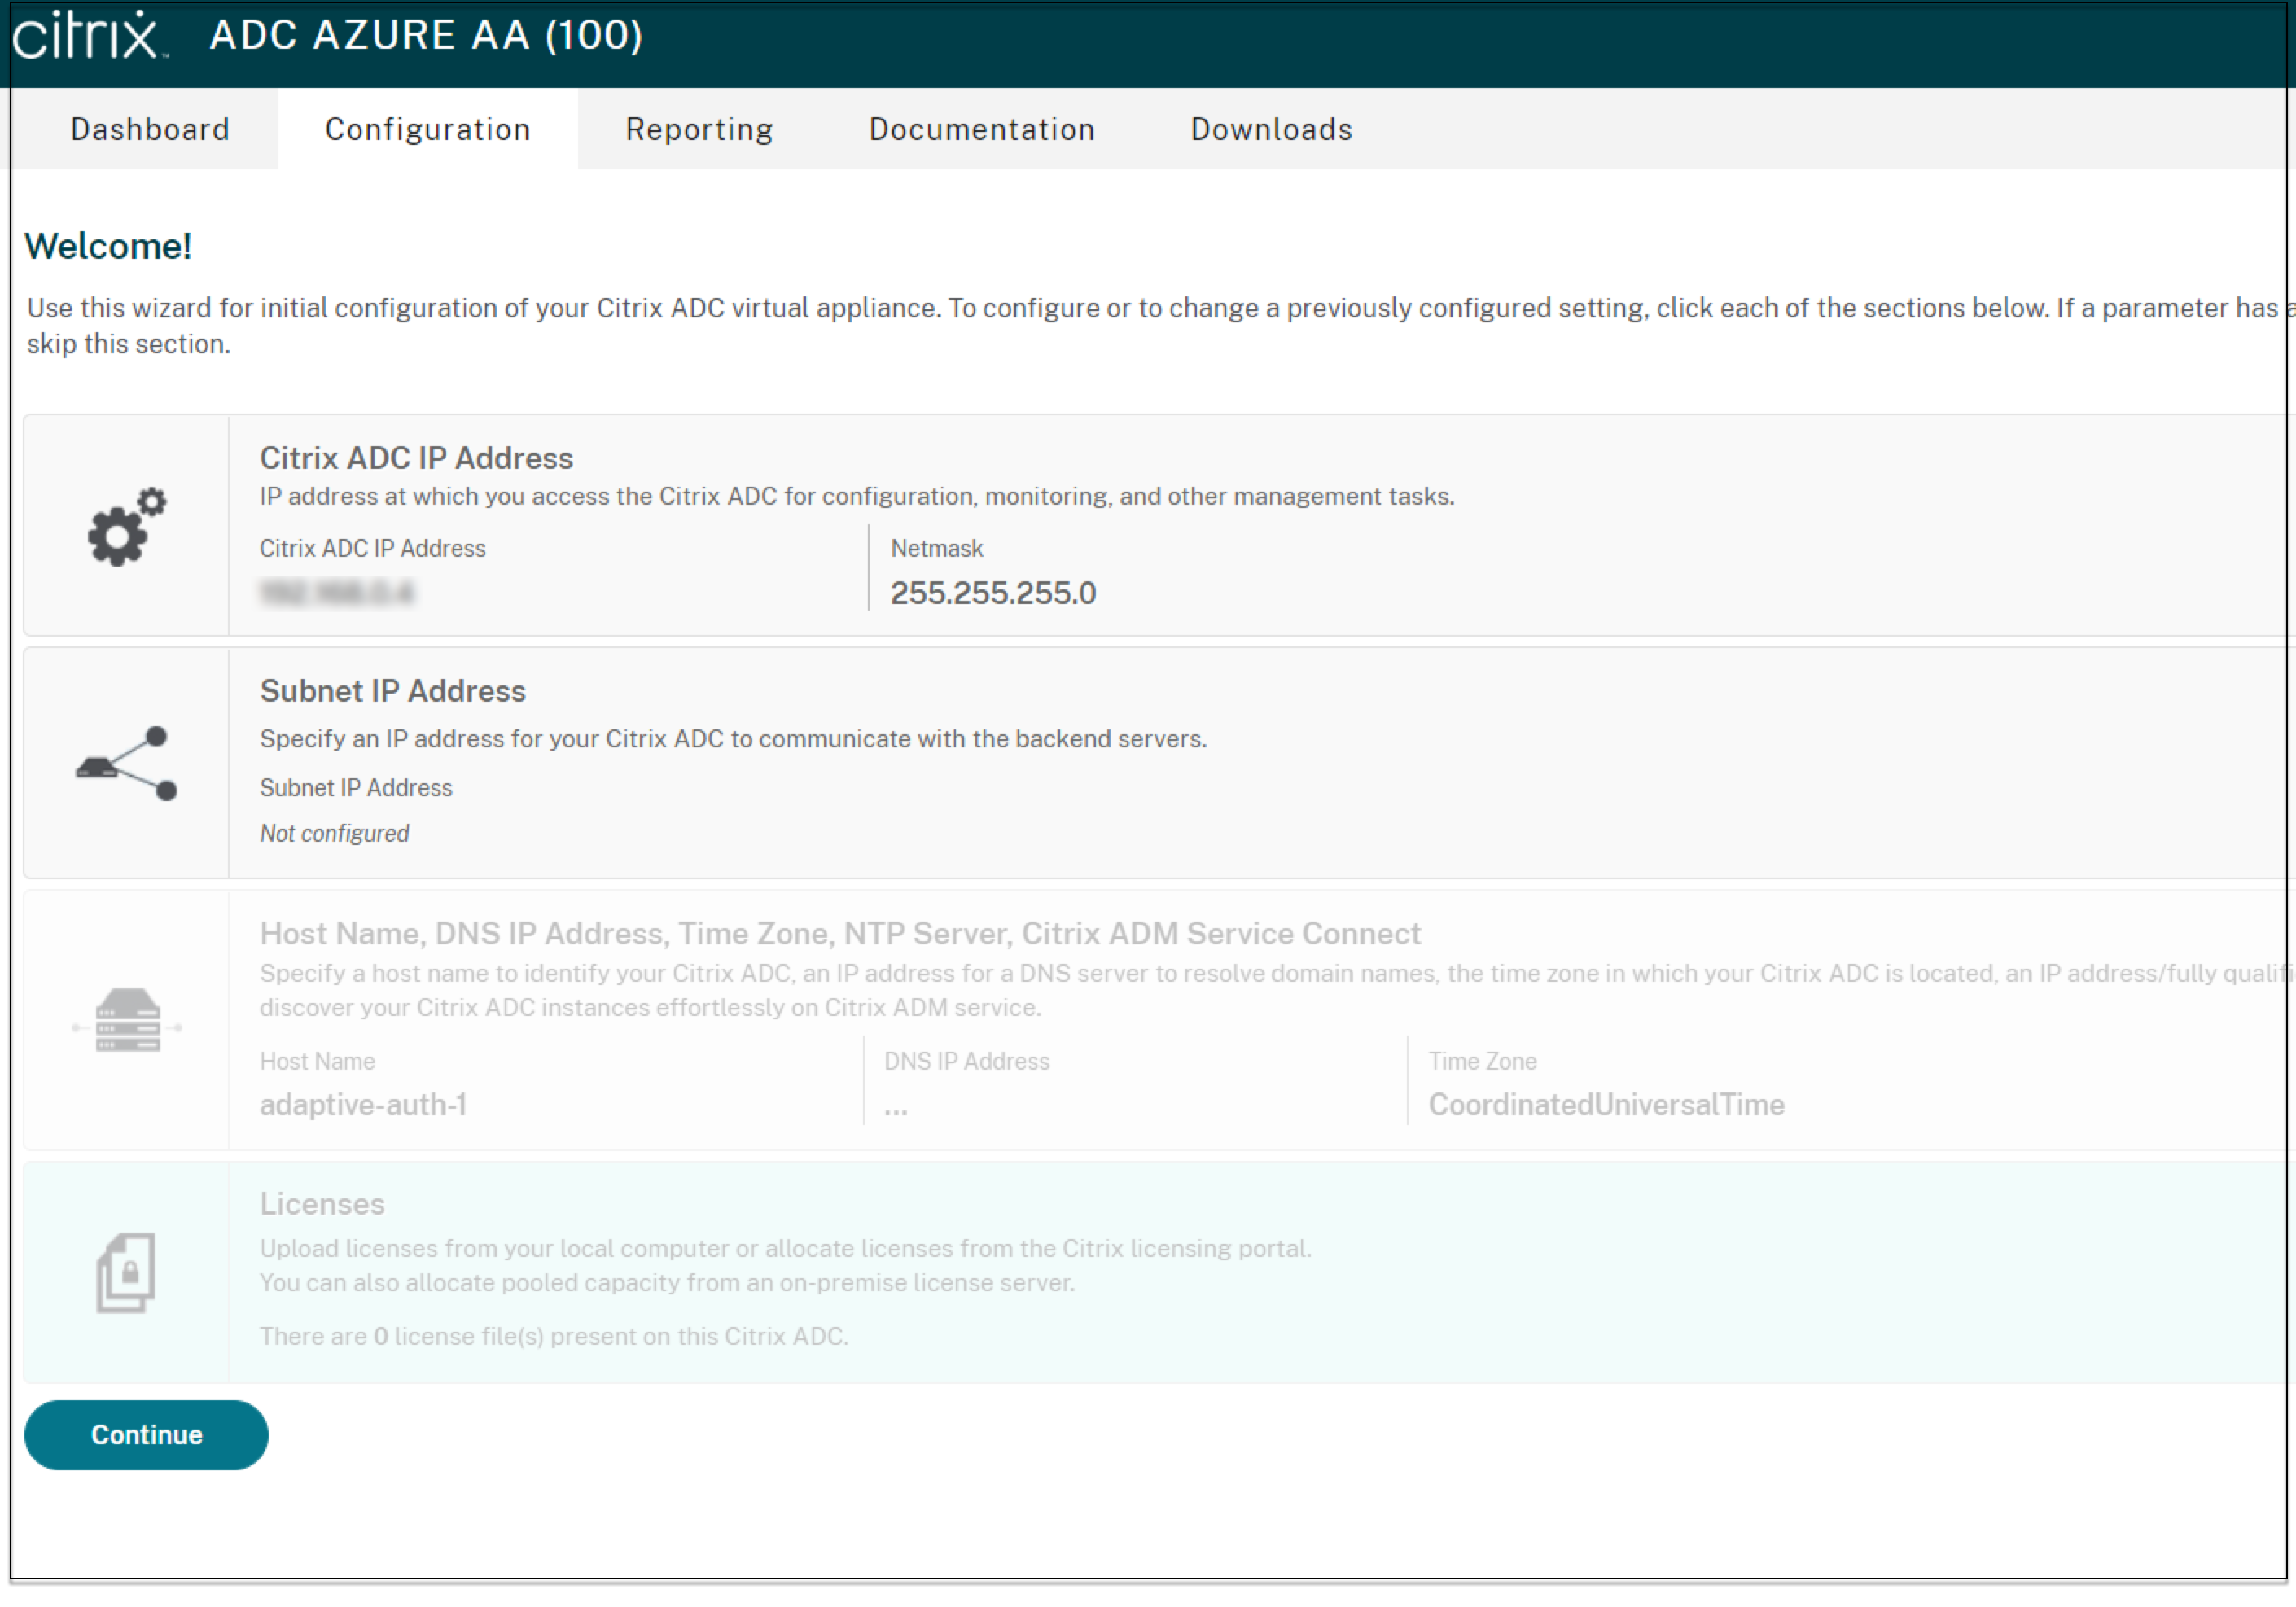Click the blurred Citrix ADC IP address value

(336, 593)
